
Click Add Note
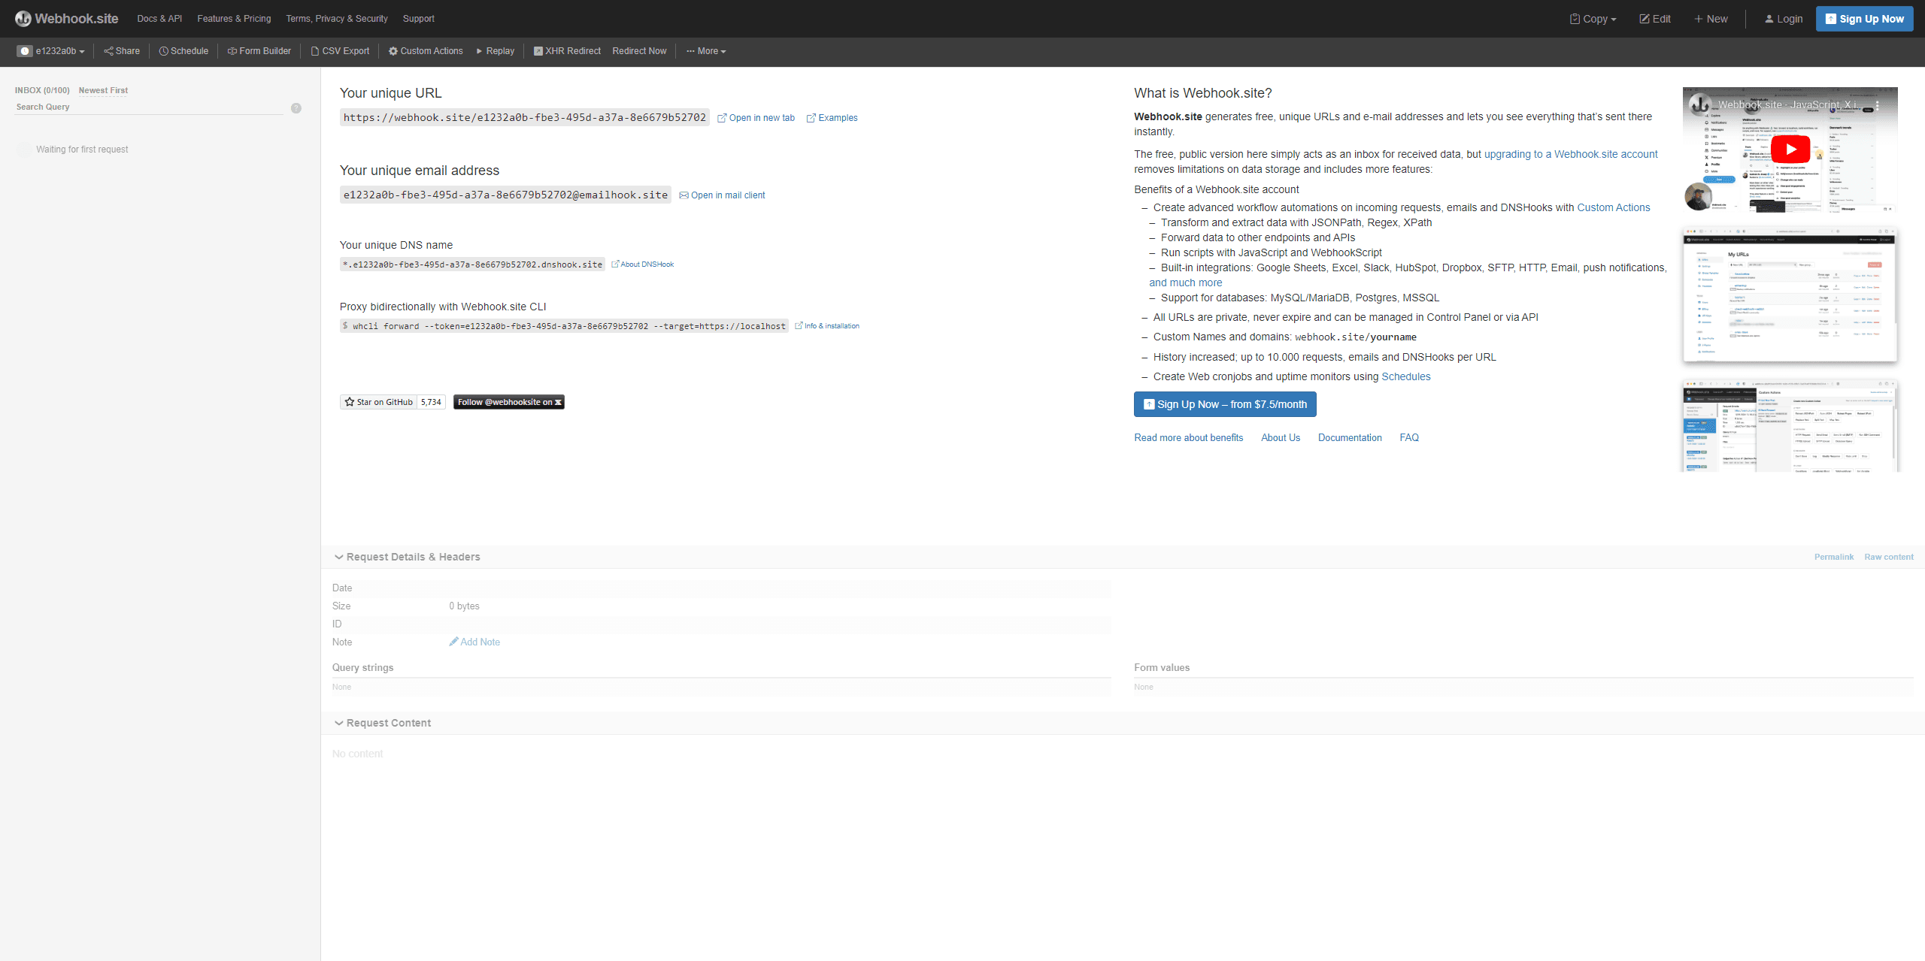[x=474, y=642]
